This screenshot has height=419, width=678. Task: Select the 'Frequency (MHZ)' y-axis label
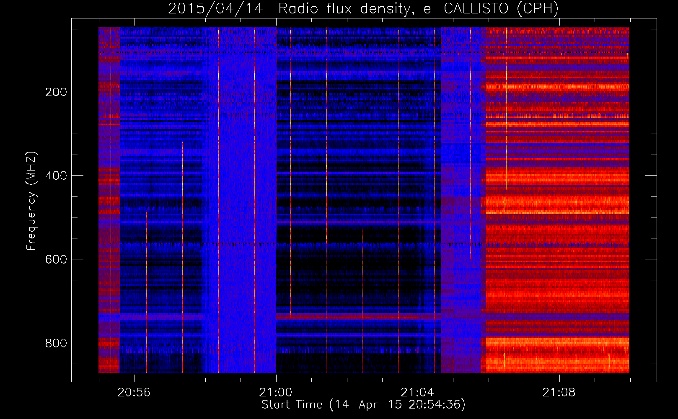coord(31,201)
